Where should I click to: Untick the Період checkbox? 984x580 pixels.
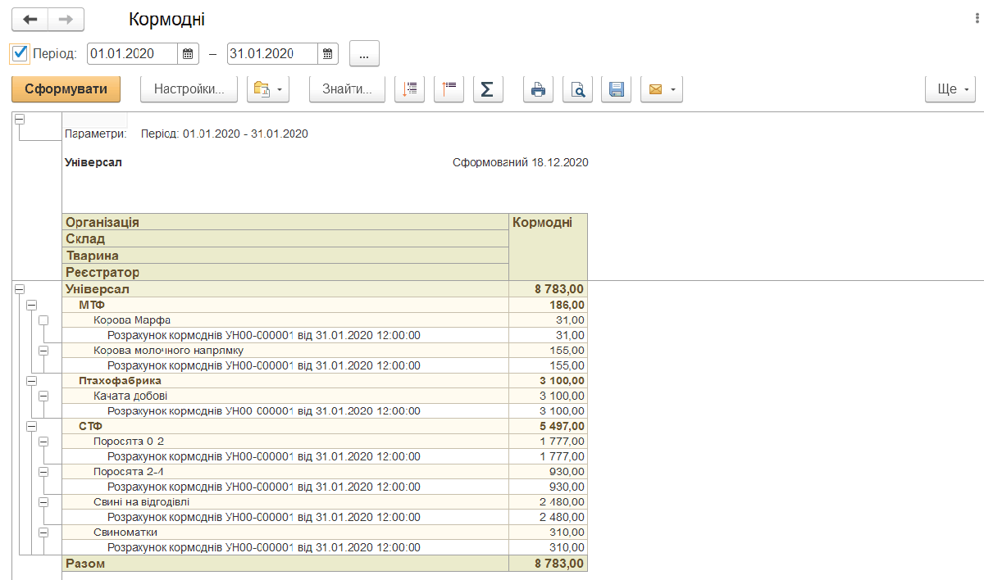tap(20, 54)
